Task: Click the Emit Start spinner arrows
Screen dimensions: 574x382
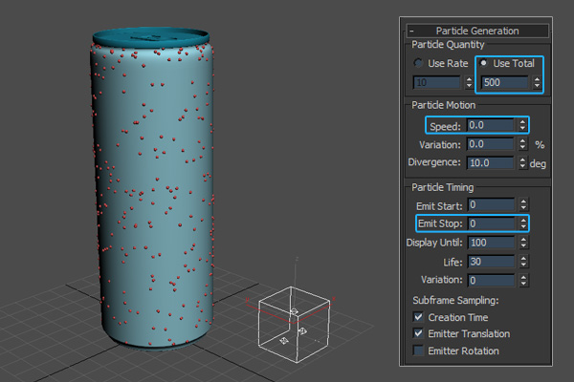Action: [522, 204]
